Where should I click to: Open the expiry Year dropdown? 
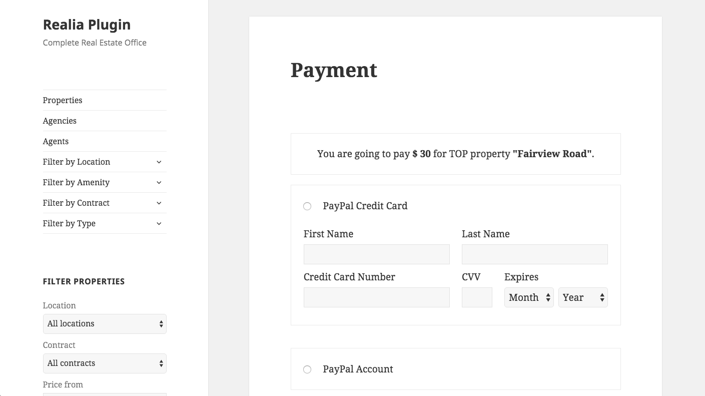[x=583, y=297]
